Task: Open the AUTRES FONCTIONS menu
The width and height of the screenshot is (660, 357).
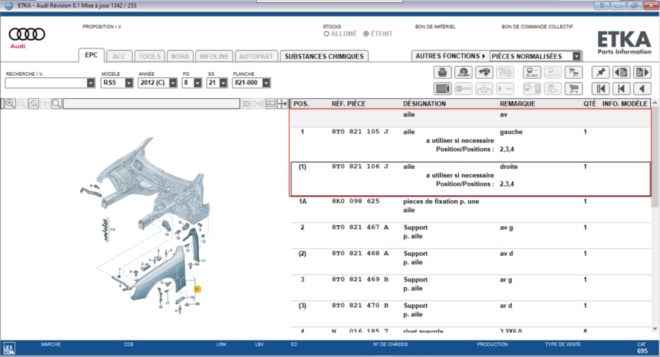Action: click(450, 56)
